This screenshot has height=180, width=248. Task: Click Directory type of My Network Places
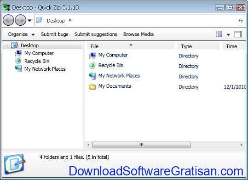tap(189, 77)
